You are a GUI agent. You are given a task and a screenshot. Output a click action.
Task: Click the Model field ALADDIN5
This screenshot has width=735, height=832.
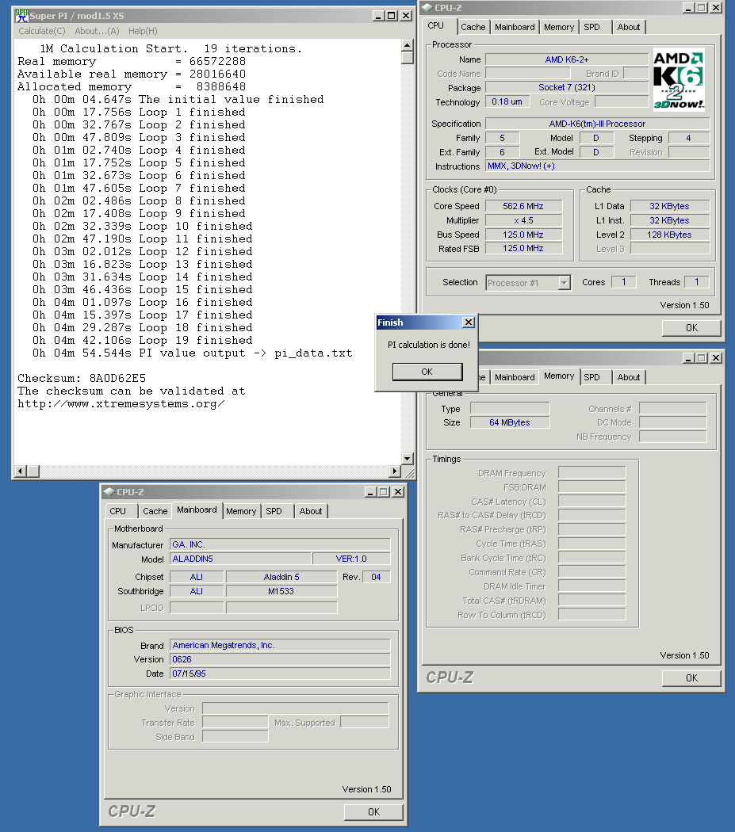pos(240,559)
